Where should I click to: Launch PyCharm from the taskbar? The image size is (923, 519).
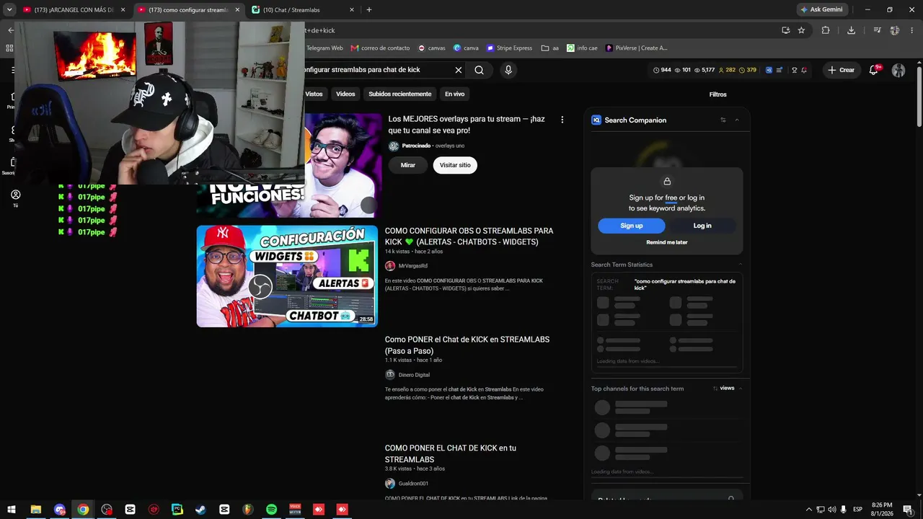[x=177, y=510]
